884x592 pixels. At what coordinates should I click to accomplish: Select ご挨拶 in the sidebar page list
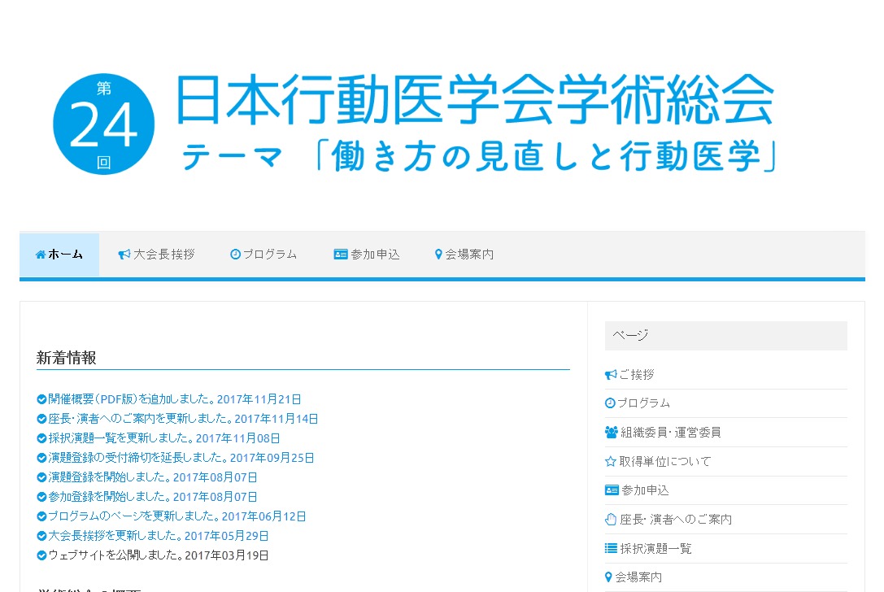(x=637, y=374)
